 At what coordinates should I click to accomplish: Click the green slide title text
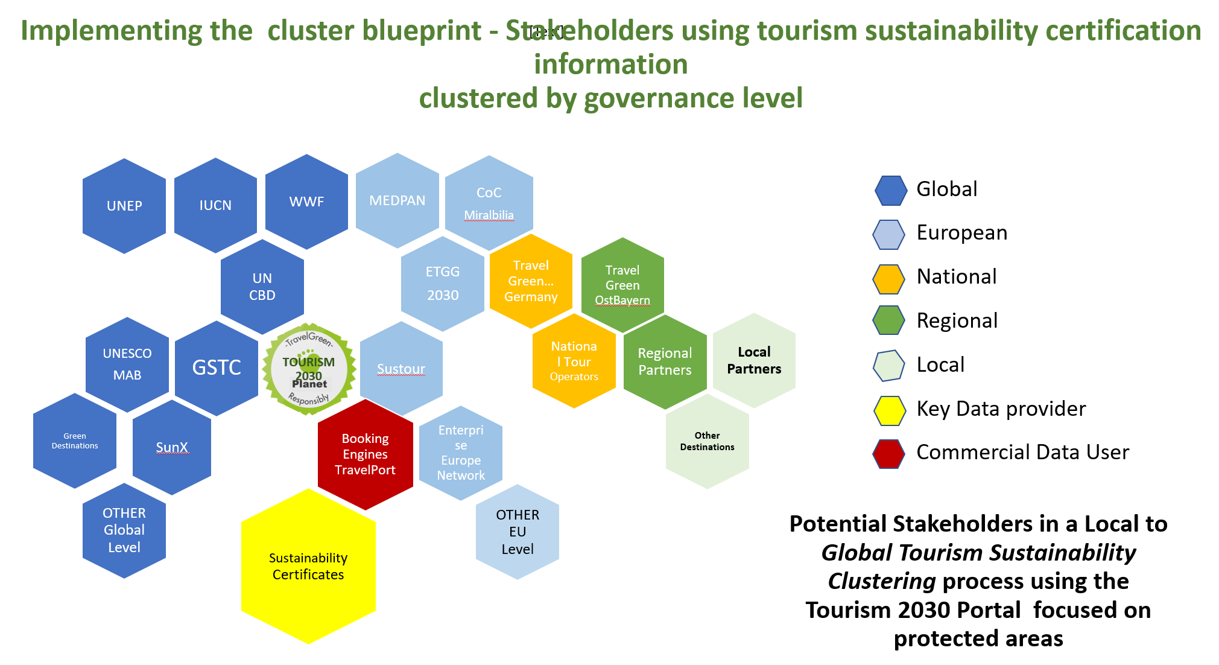point(610,64)
